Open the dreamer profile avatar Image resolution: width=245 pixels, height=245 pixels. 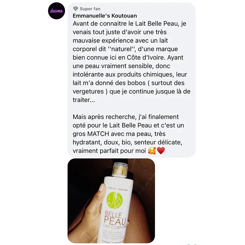click(x=56, y=11)
